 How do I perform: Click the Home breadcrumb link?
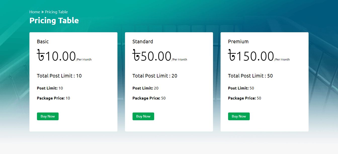[x=35, y=12]
